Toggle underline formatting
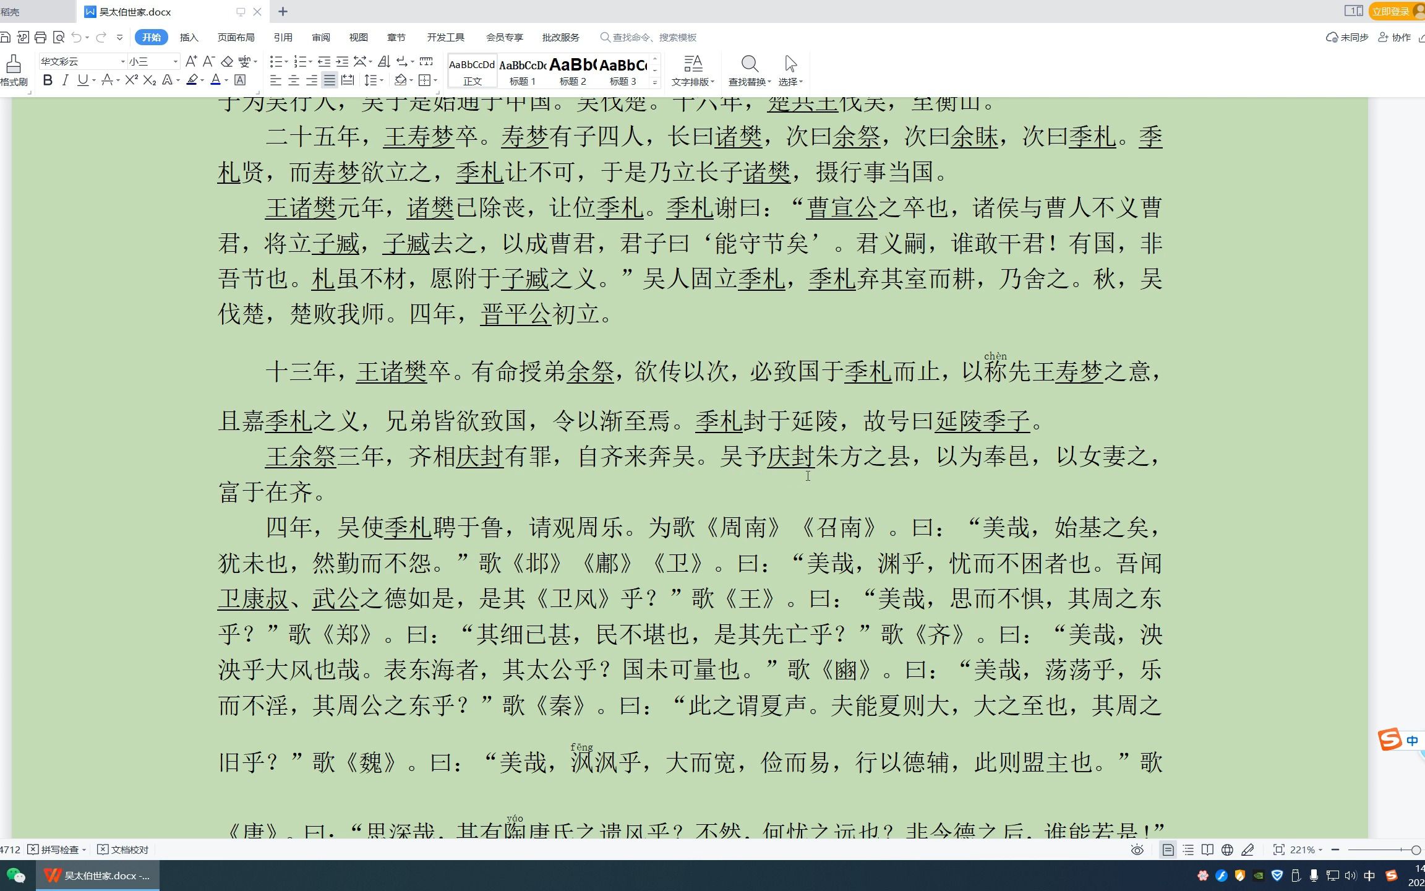This screenshot has width=1425, height=891. (82, 80)
